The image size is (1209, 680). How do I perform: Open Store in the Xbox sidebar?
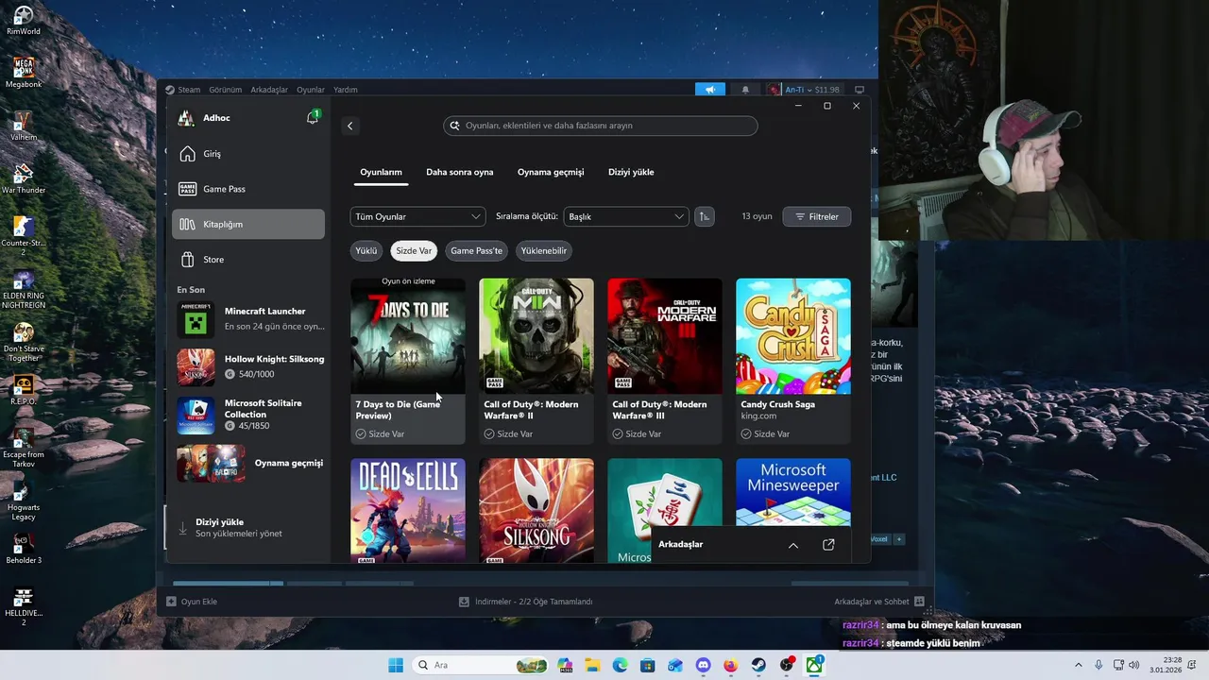click(248, 260)
